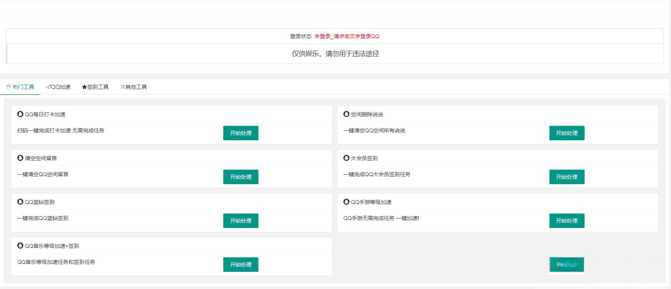Click the card title 空间删除说说

367,114
